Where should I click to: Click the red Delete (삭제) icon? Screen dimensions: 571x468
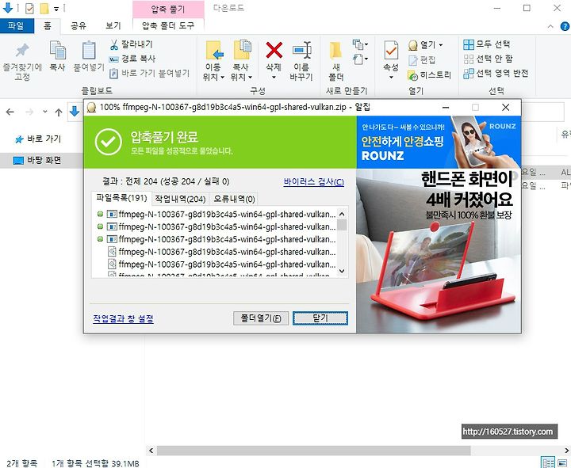(274, 50)
